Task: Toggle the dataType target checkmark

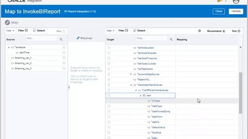Action: point(109,106)
